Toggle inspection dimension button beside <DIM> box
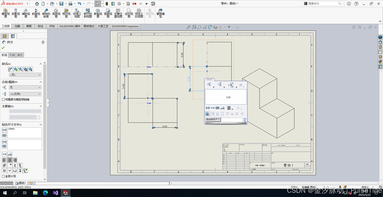This screenshot has height=197, width=383. 4,136
